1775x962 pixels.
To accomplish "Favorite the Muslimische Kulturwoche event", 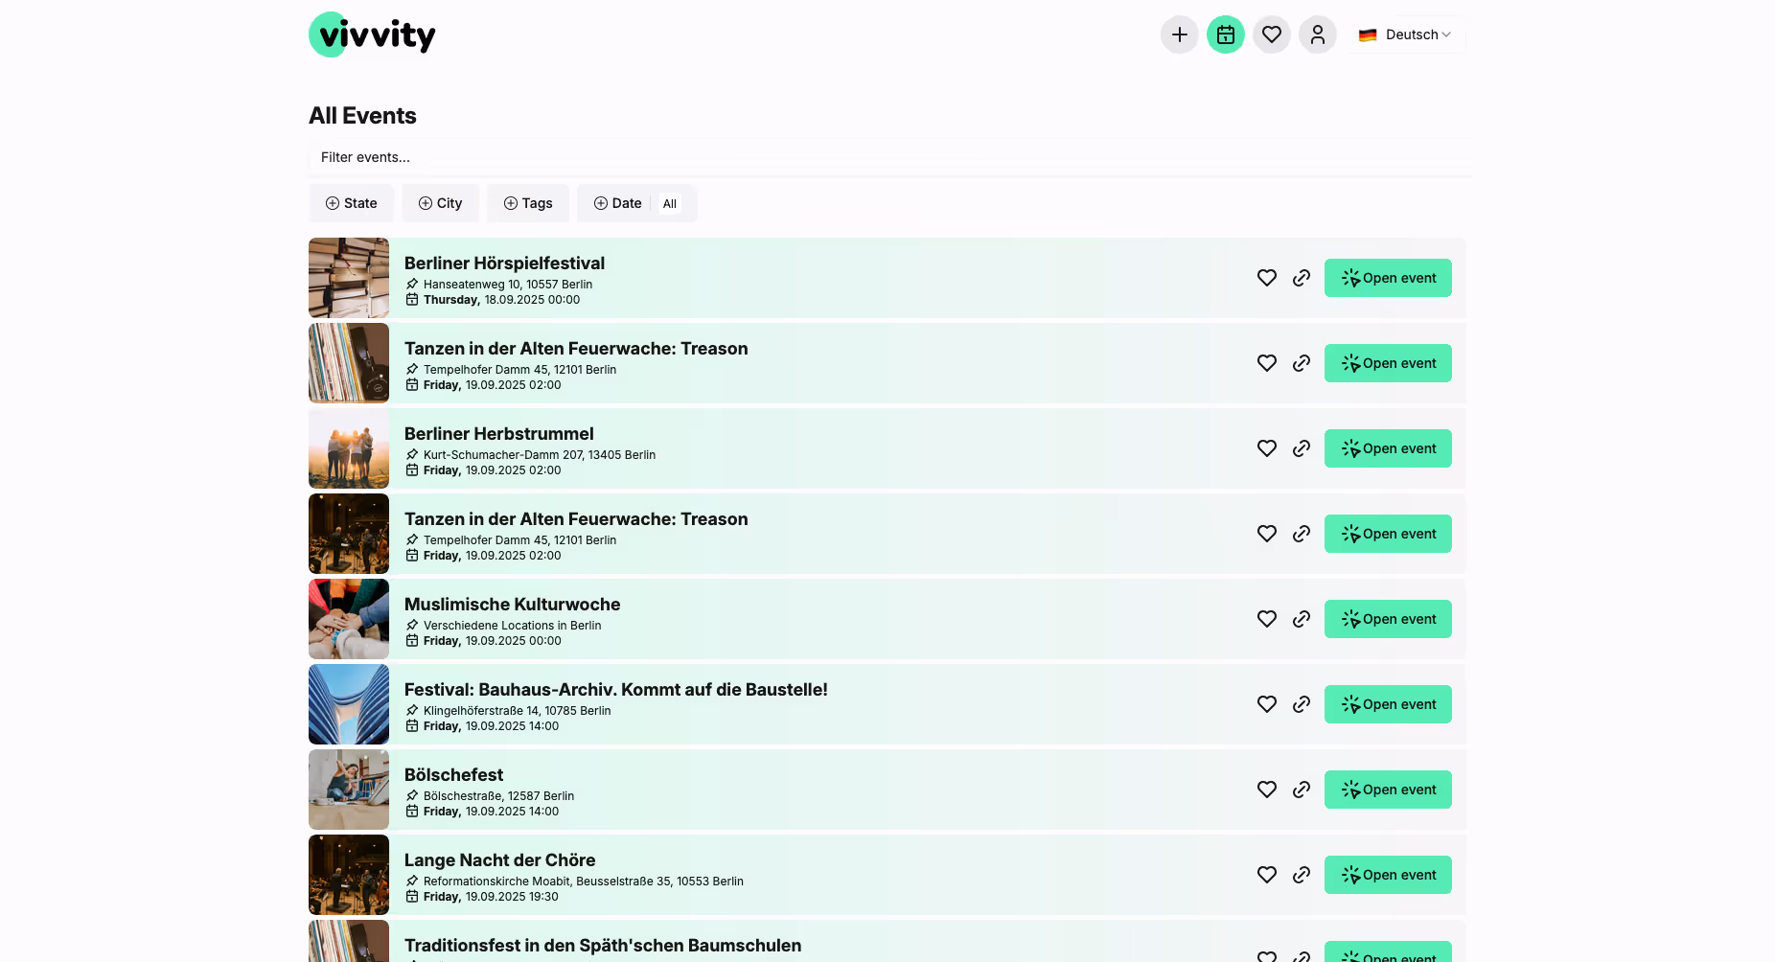I will [1266, 619].
